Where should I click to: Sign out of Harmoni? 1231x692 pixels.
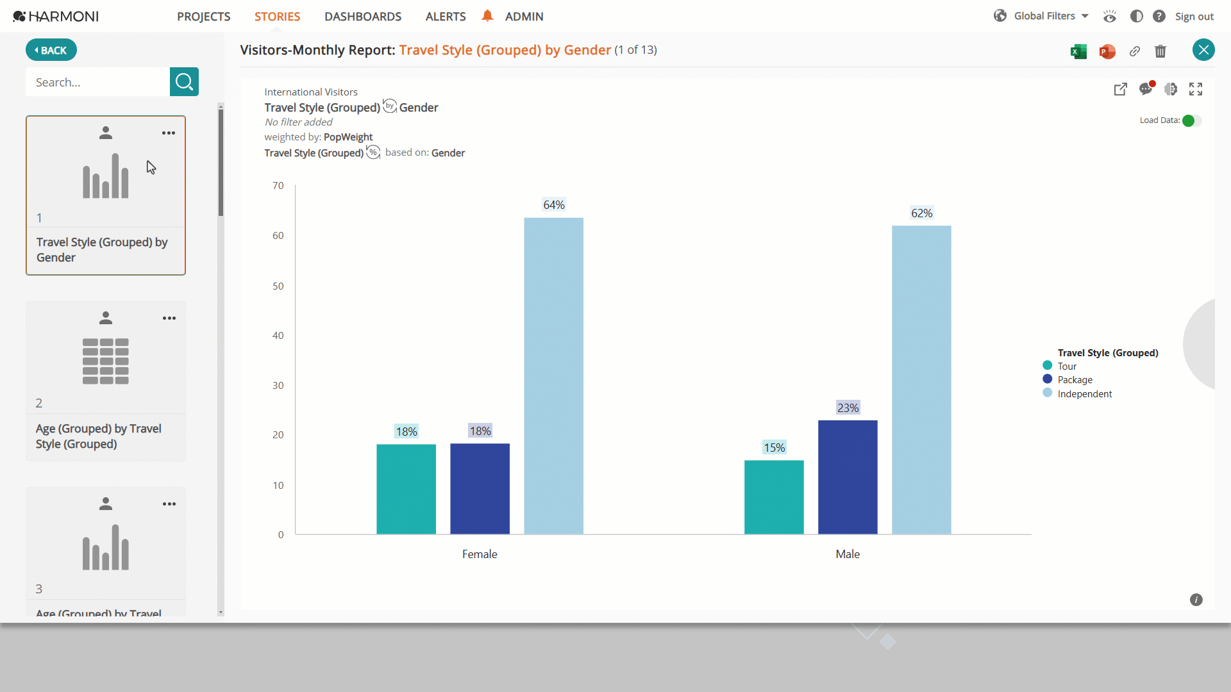click(x=1194, y=17)
